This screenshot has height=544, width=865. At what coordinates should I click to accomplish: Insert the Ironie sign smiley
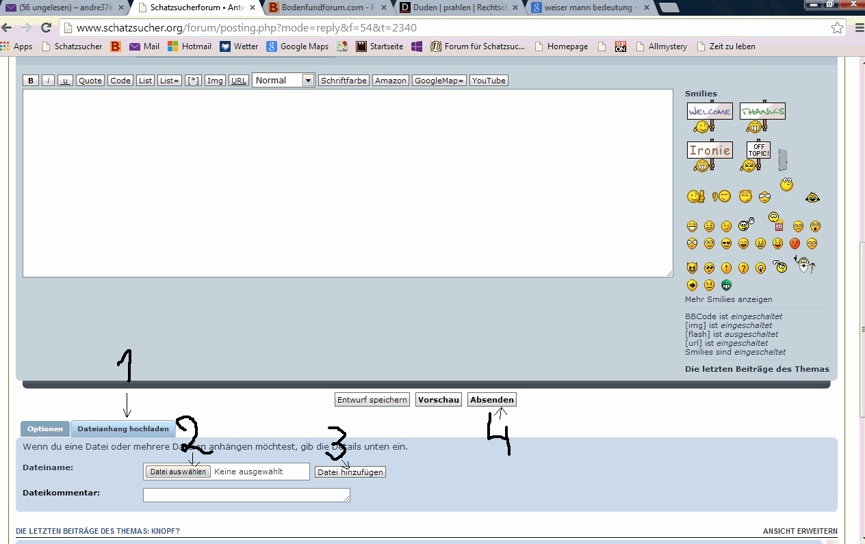(709, 156)
